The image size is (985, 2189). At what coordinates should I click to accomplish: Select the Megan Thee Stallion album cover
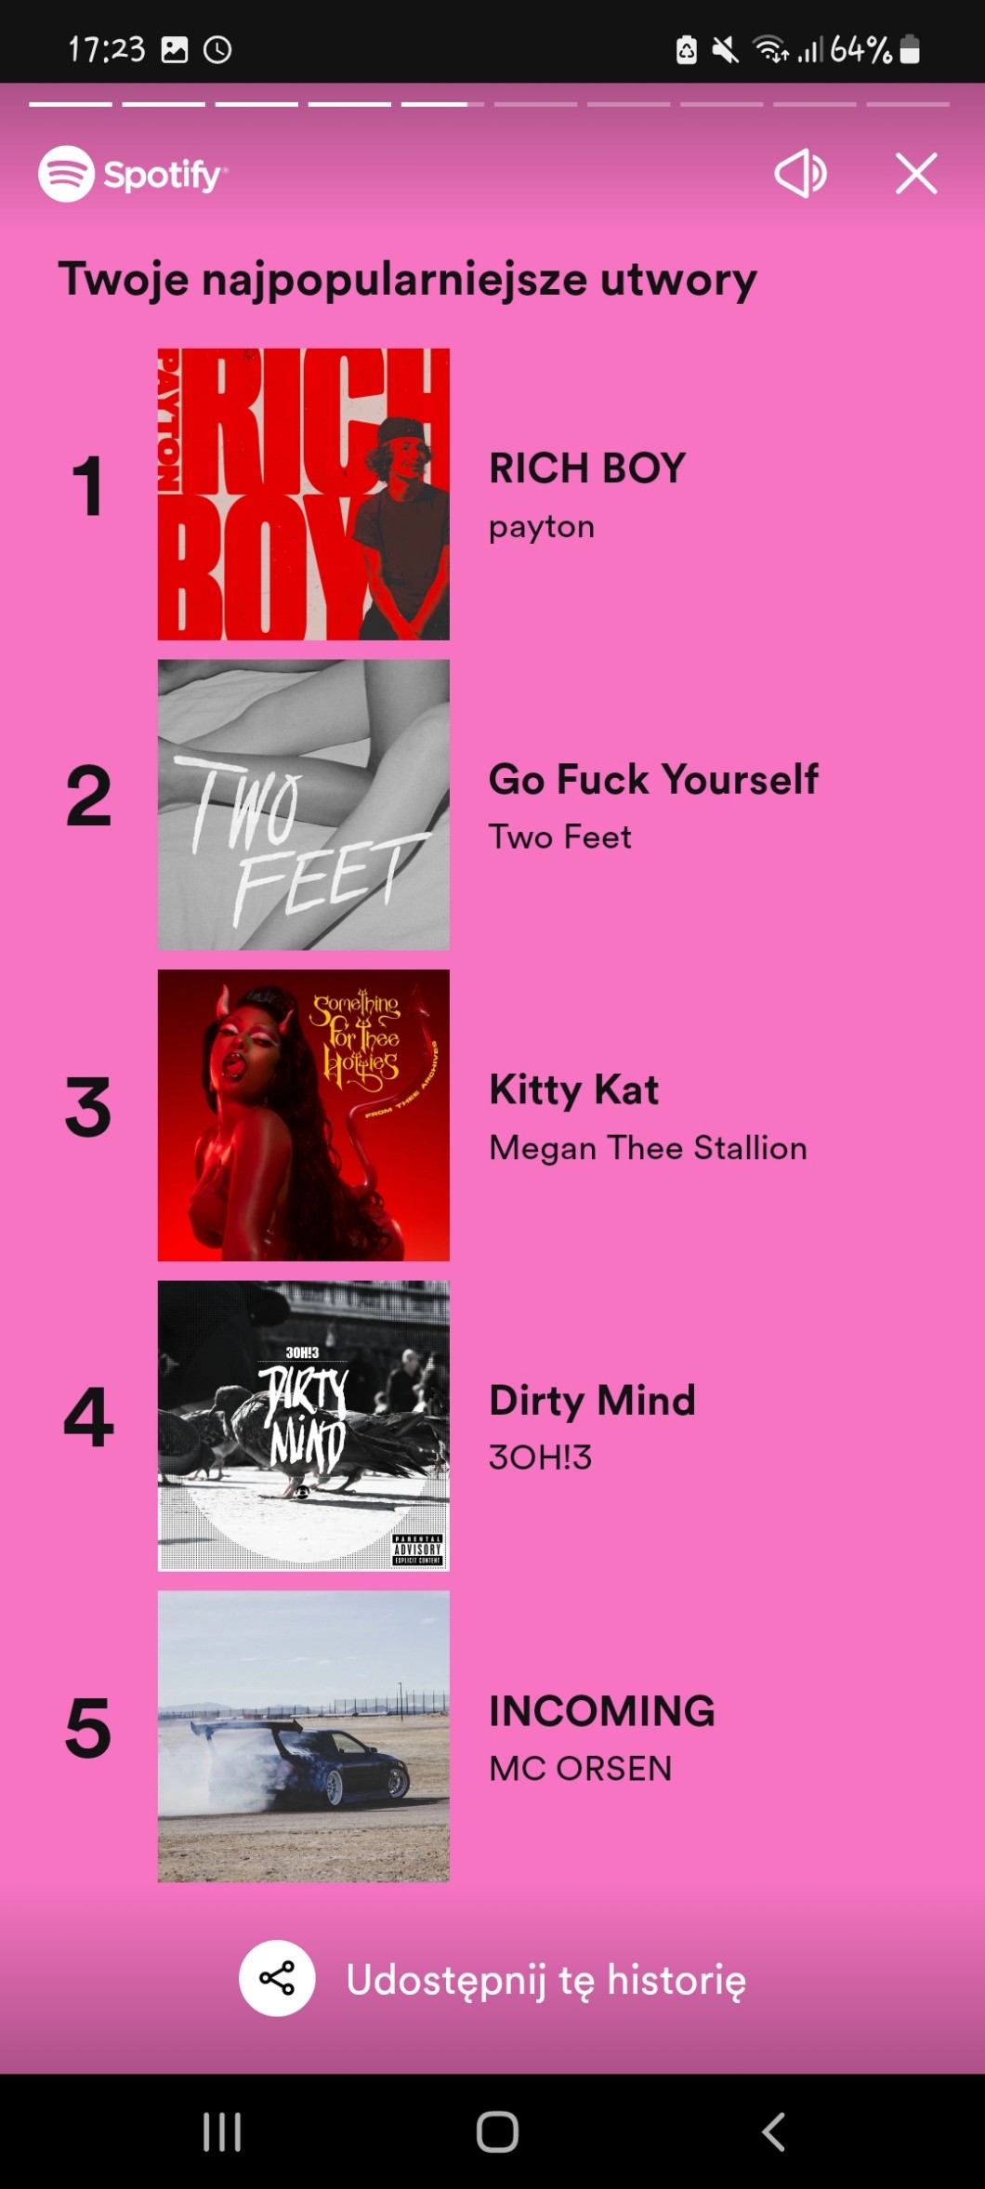304,1115
